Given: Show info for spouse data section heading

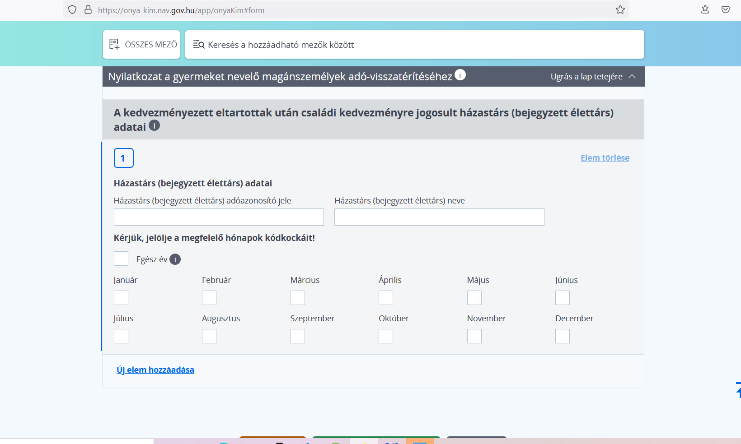Looking at the screenshot, I should [x=154, y=126].
